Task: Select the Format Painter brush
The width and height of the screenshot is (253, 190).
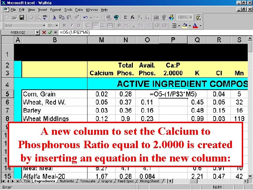Action: (77, 17)
